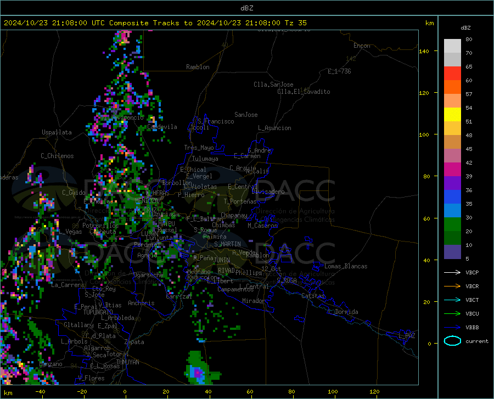
Task: Click the 'Capdevila' map label
Action: 162,127
